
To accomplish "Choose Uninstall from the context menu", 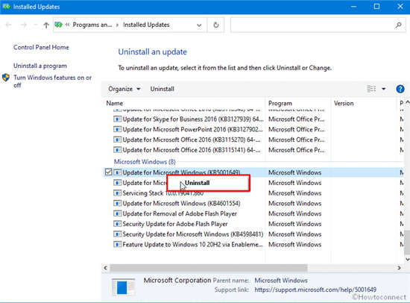I will pos(208,183).
